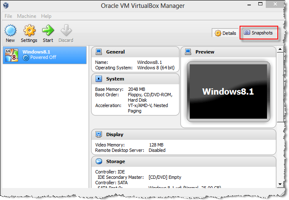Click the Storage section disk icon

pos(99,161)
